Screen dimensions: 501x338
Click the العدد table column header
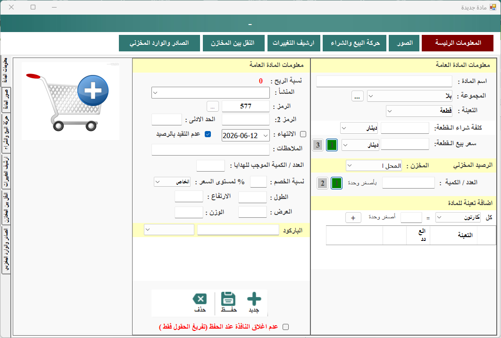[418, 236]
